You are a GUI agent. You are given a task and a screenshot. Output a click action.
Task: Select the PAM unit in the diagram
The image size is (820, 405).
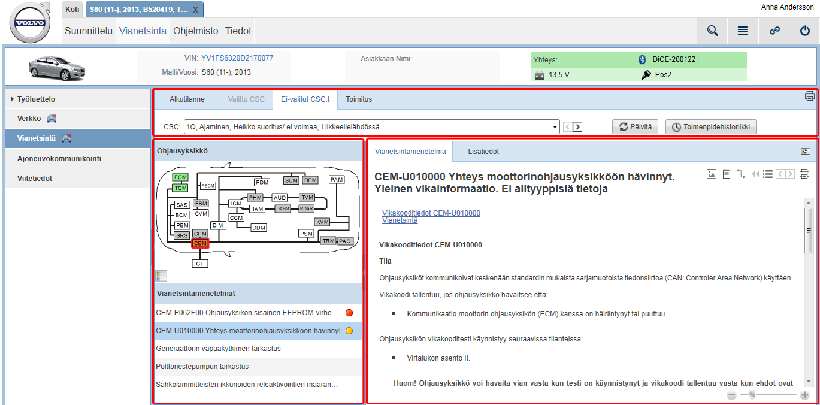337,180
